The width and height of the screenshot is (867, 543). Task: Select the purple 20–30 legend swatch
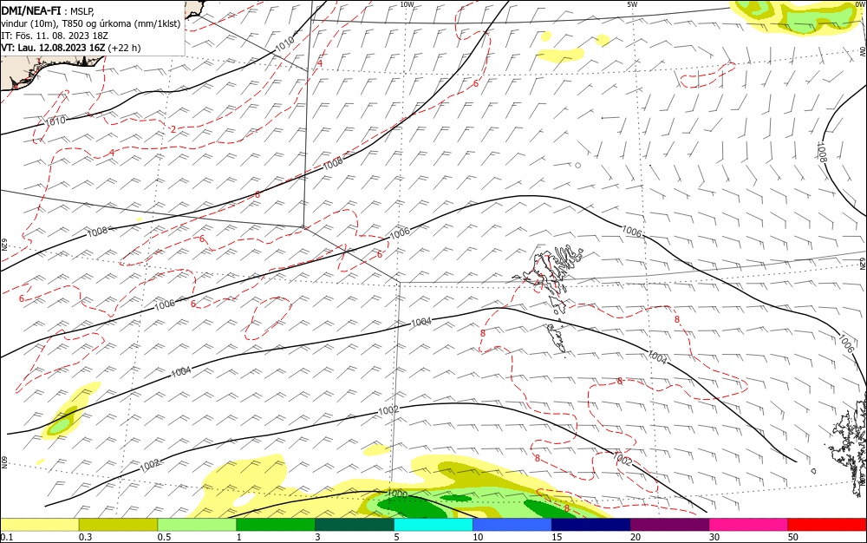(x=669, y=525)
